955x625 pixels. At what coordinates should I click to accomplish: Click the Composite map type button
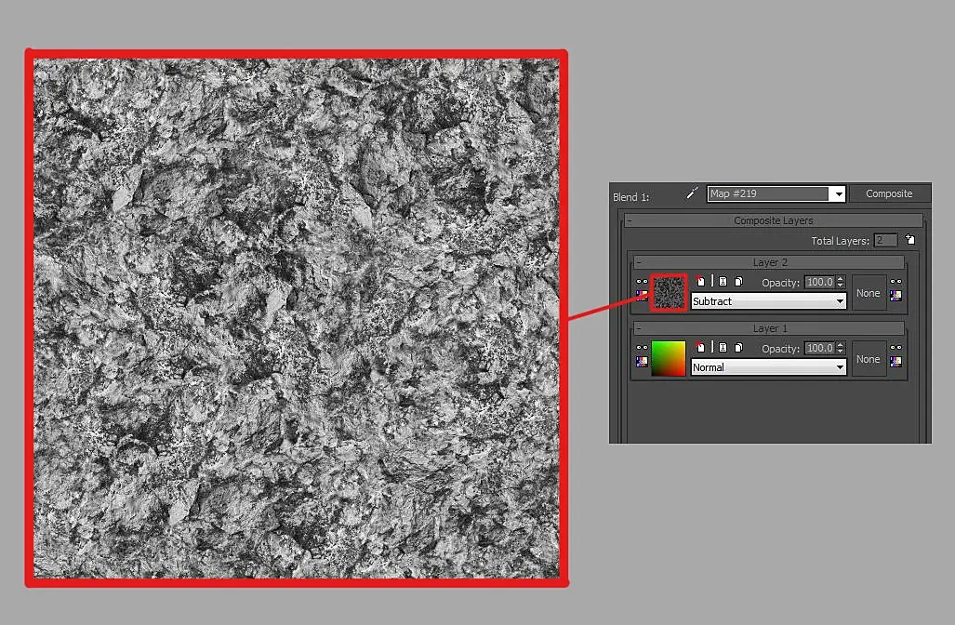click(x=889, y=193)
